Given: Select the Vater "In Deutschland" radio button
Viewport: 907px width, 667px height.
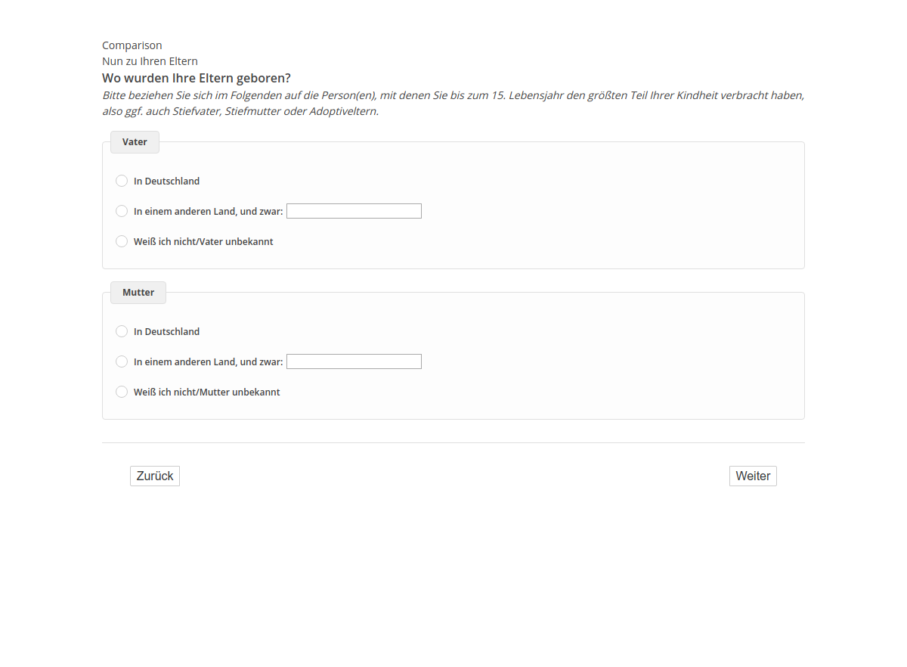Looking at the screenshot, I should tap(122, 181).
